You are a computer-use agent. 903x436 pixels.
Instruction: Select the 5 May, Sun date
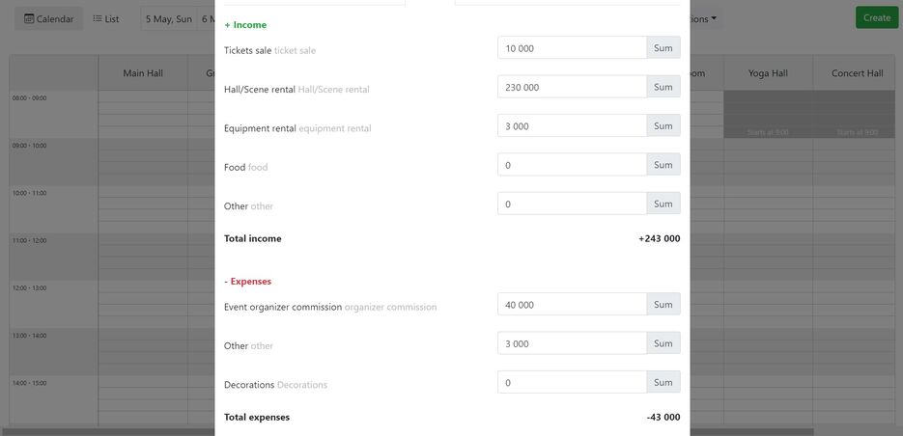[169, 18]
